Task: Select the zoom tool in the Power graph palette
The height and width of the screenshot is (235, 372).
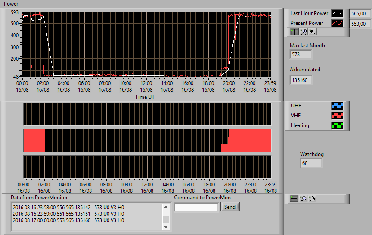Action: (304, 32)
